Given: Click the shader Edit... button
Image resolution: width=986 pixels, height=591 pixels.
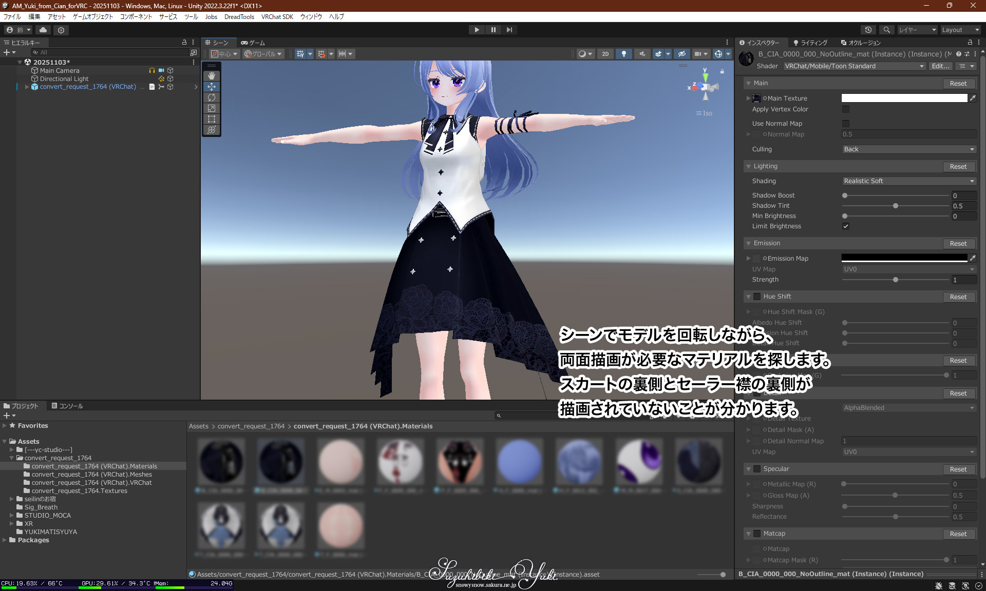Looking at the screenshot, I should [x=940, y=66].
